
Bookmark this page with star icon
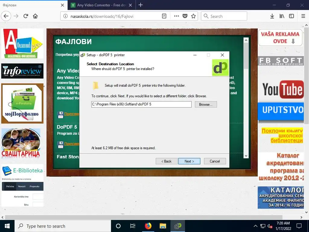coord(193,16)
